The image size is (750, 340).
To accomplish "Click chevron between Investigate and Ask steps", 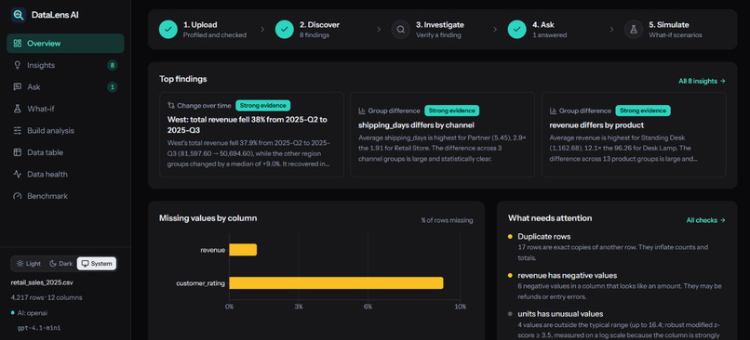I will point(495,29).
